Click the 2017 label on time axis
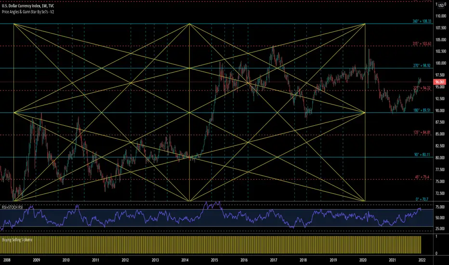The image size is (449, 265). coord(274,260)
